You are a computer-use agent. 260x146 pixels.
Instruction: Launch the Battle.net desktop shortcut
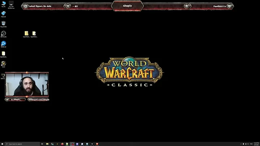[4, 44]
